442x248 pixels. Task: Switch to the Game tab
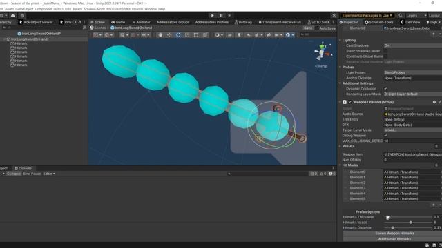coord(118,22)
